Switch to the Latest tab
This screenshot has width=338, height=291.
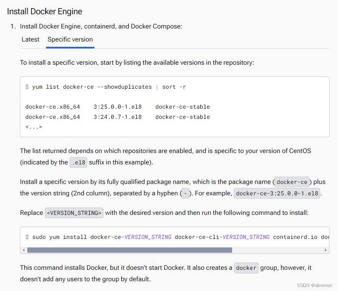[x=30, y=39]
